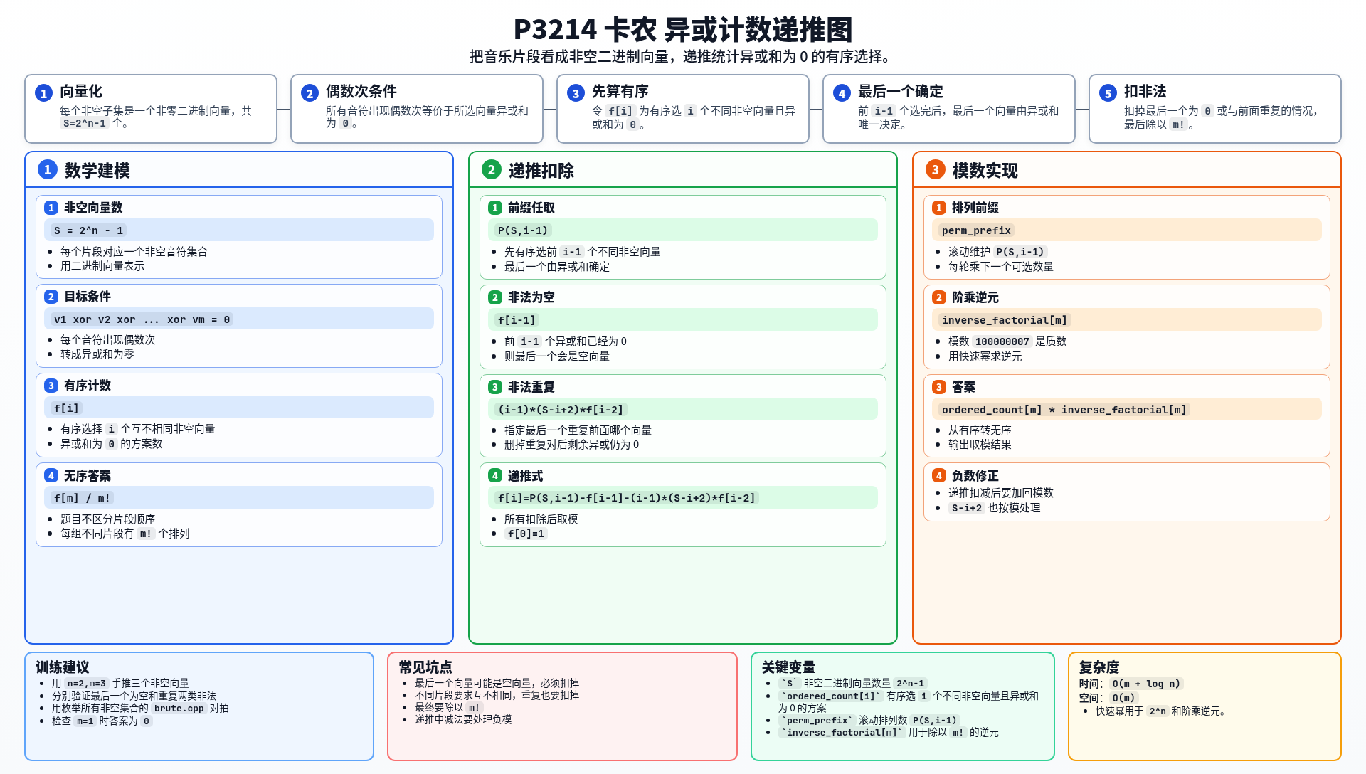1366x774 pixels.
Task: Click the modulus value 100000007
Action: click(1002, 342)
